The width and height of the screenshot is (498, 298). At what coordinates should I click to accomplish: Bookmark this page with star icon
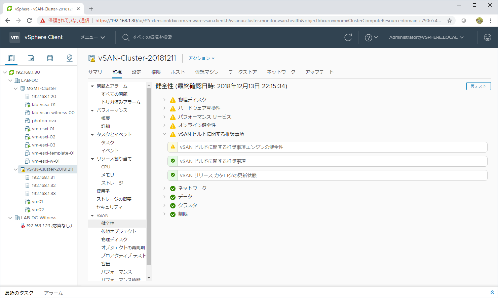[x=450, y=21]
